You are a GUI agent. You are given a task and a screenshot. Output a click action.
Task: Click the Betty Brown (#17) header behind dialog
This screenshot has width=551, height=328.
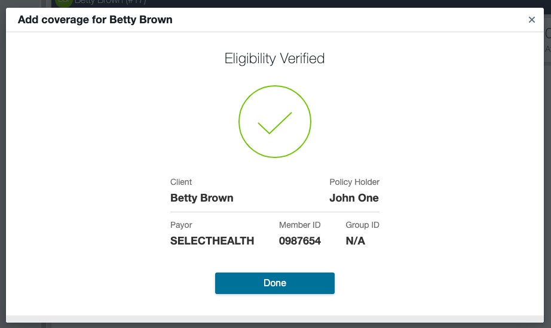[111, 2]
